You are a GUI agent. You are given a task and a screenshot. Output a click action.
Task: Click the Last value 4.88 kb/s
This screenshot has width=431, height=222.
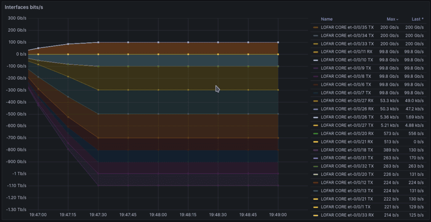tap(415, 125)
